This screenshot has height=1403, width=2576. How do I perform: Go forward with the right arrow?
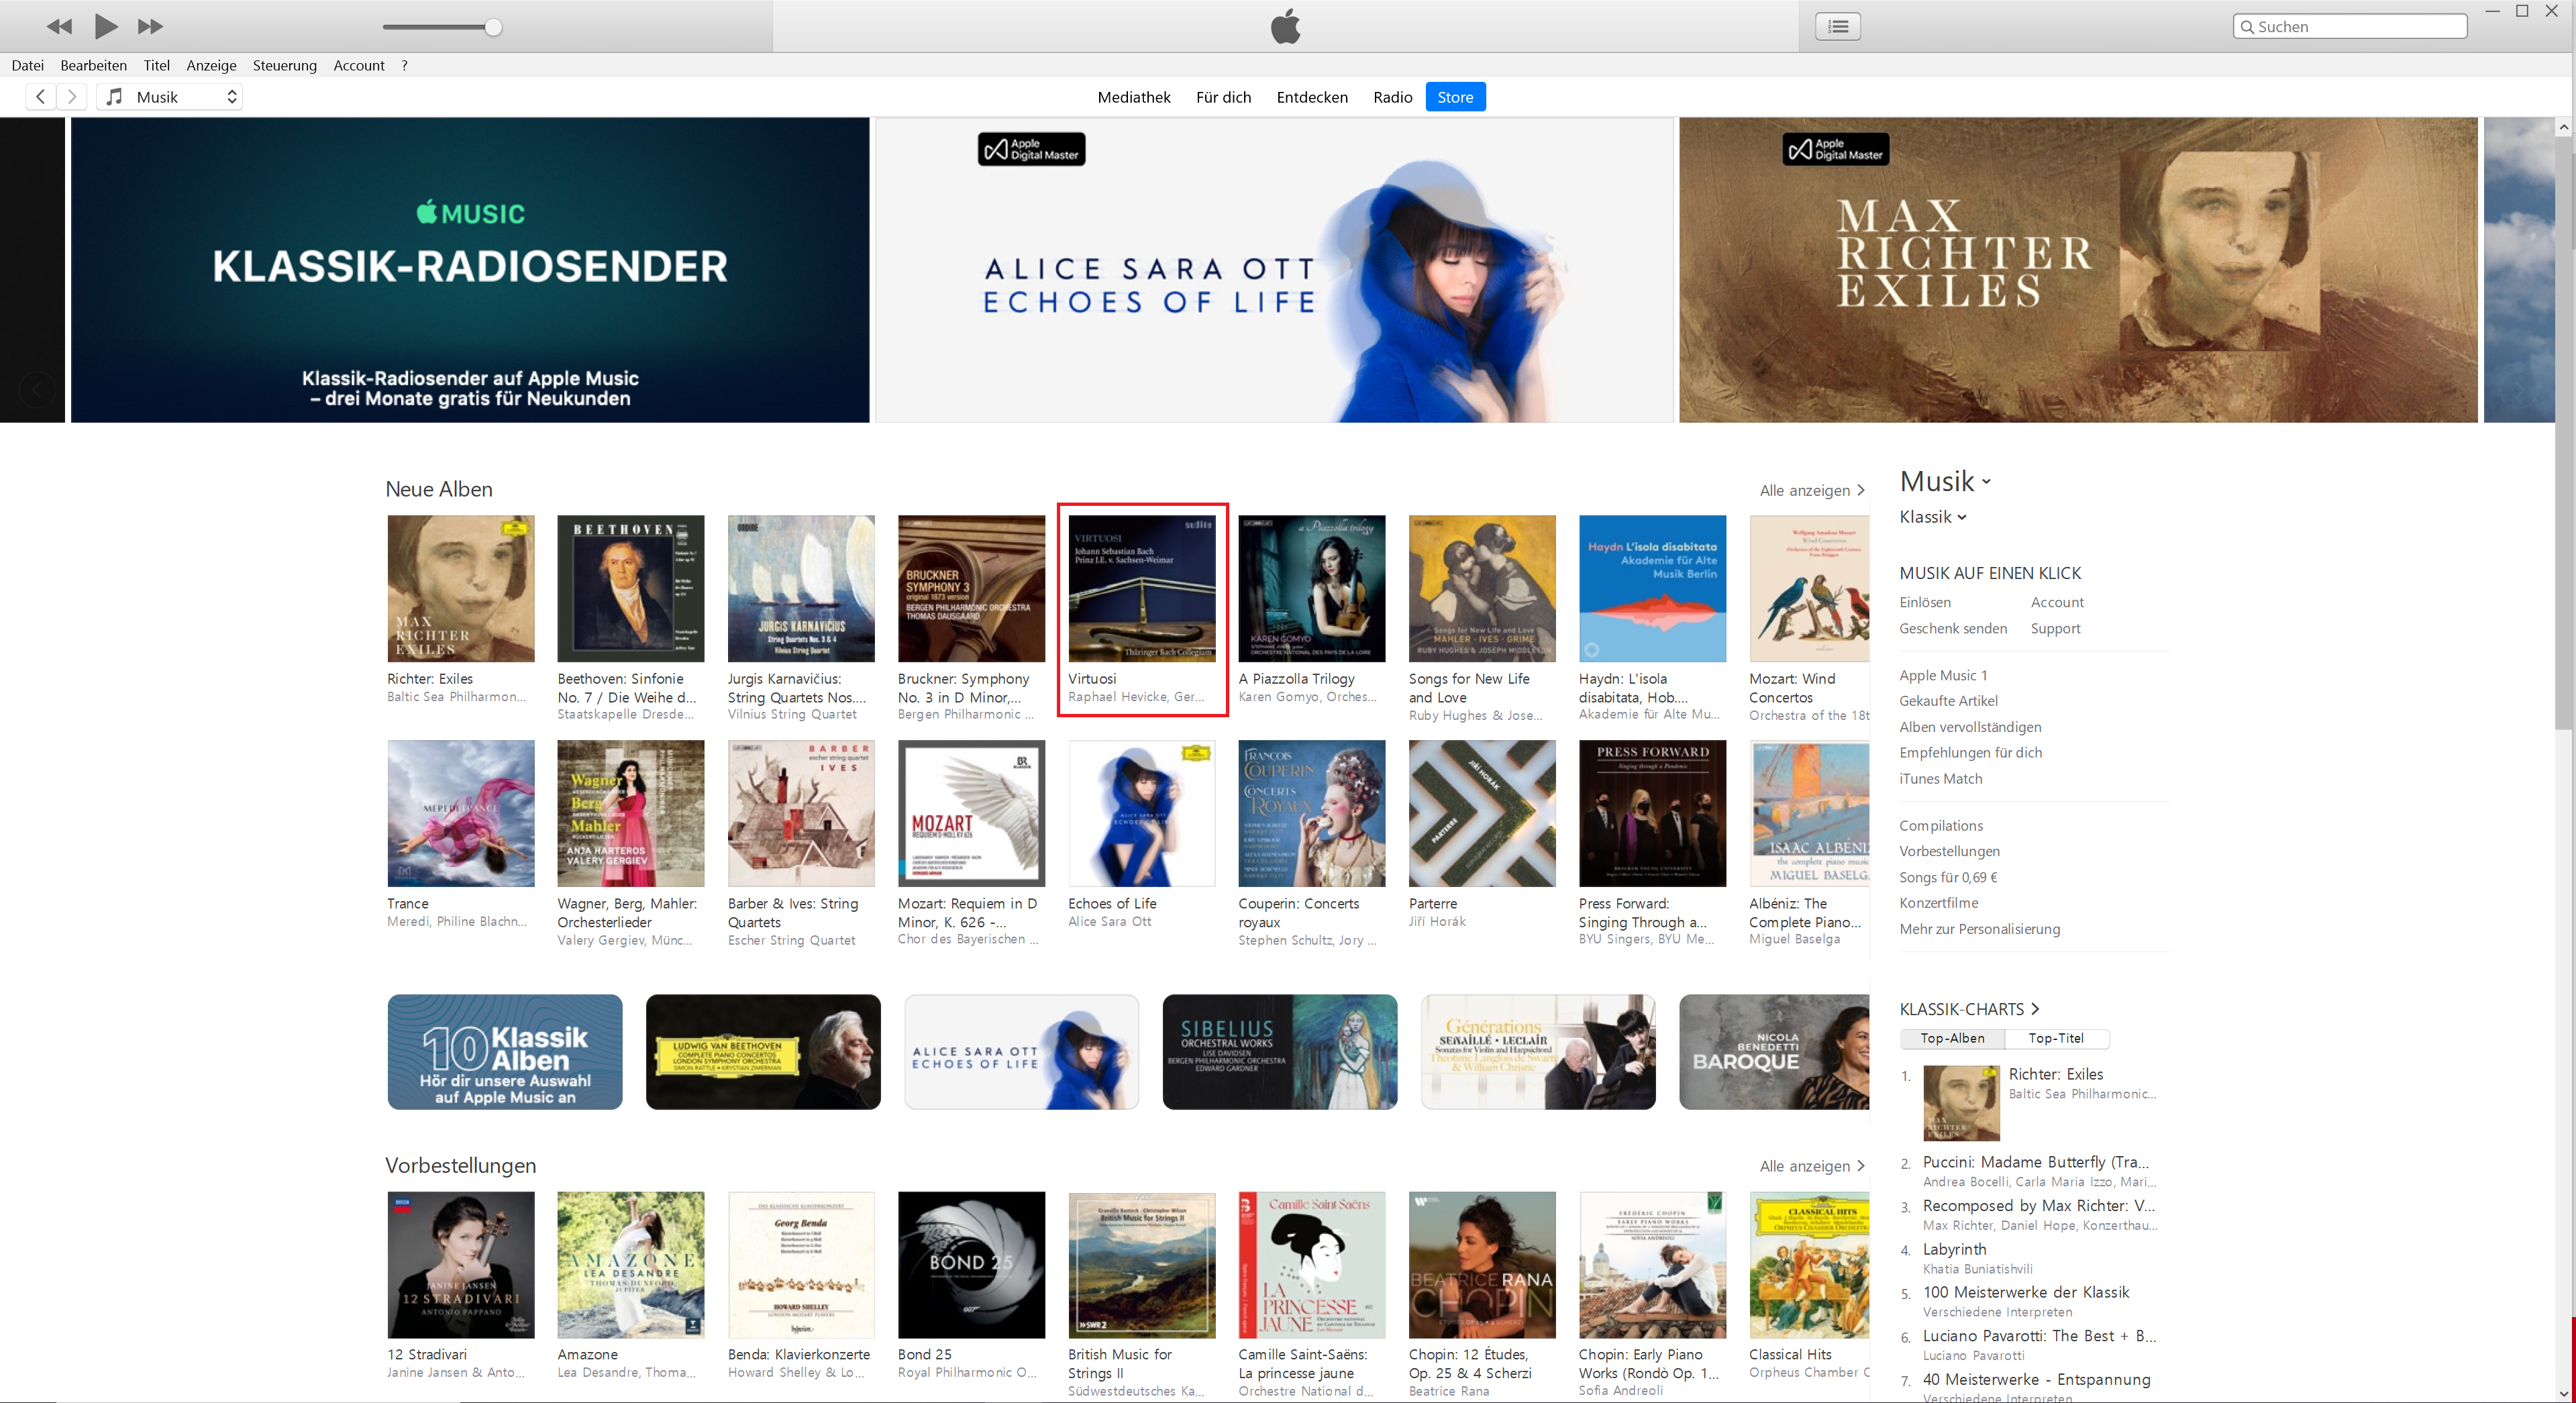71,97
